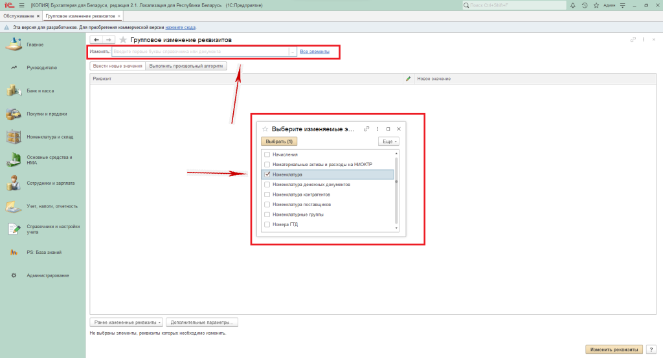The height and width of the screenshot is (358, 663).
Task: Select 'Выполнить произвольный алгоритм' tab
Action: pos(186,66)
